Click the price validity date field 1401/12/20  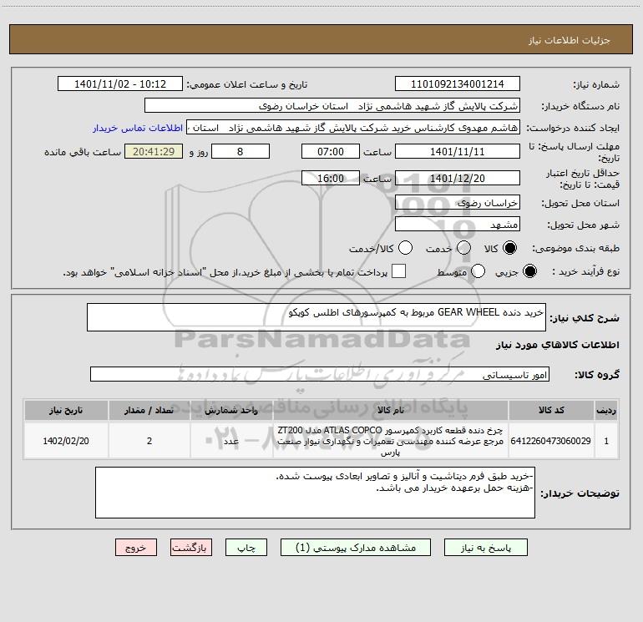click(457, 178)
